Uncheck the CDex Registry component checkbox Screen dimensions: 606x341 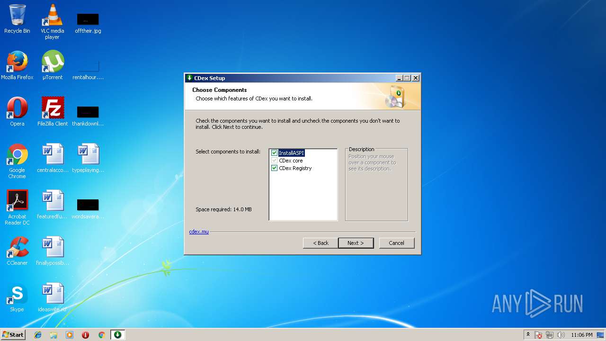point(274,168)
